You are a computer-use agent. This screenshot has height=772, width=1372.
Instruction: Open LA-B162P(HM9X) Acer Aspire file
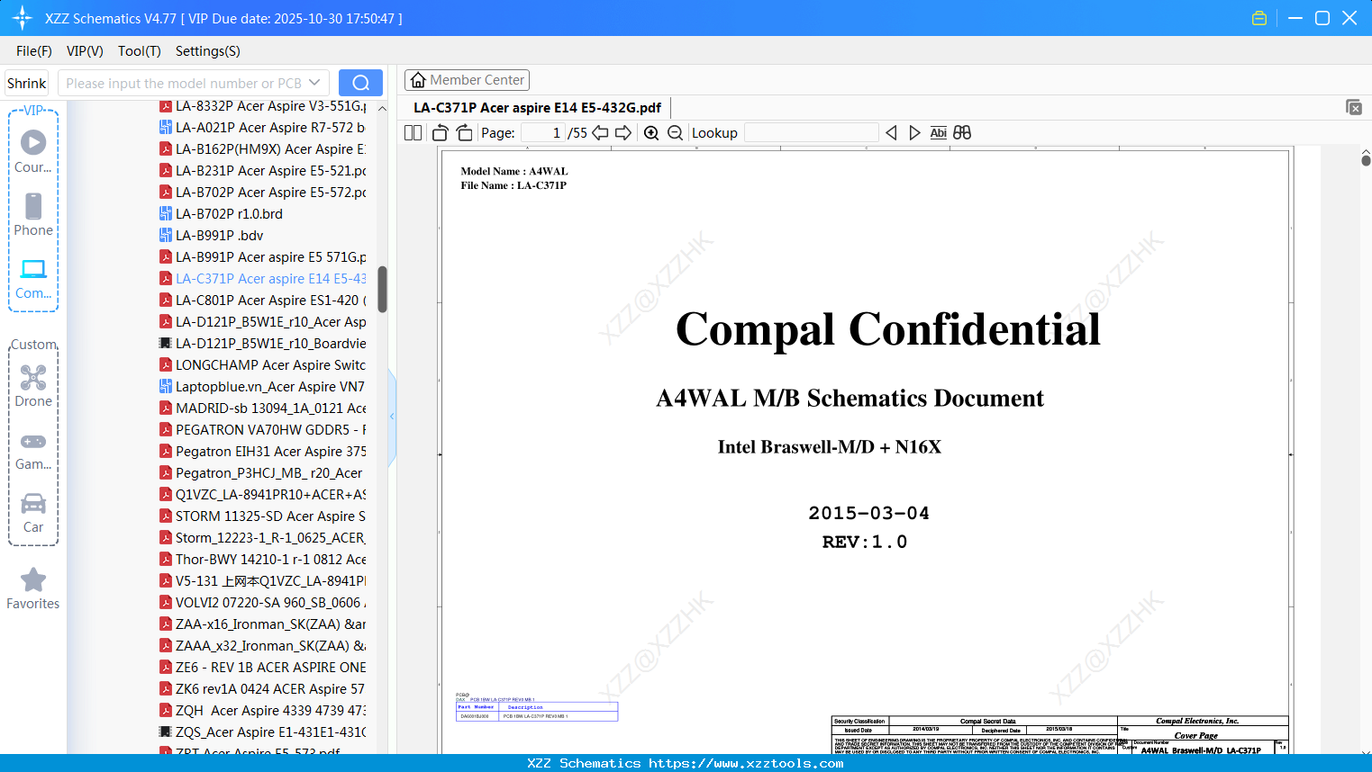point(262,149)
